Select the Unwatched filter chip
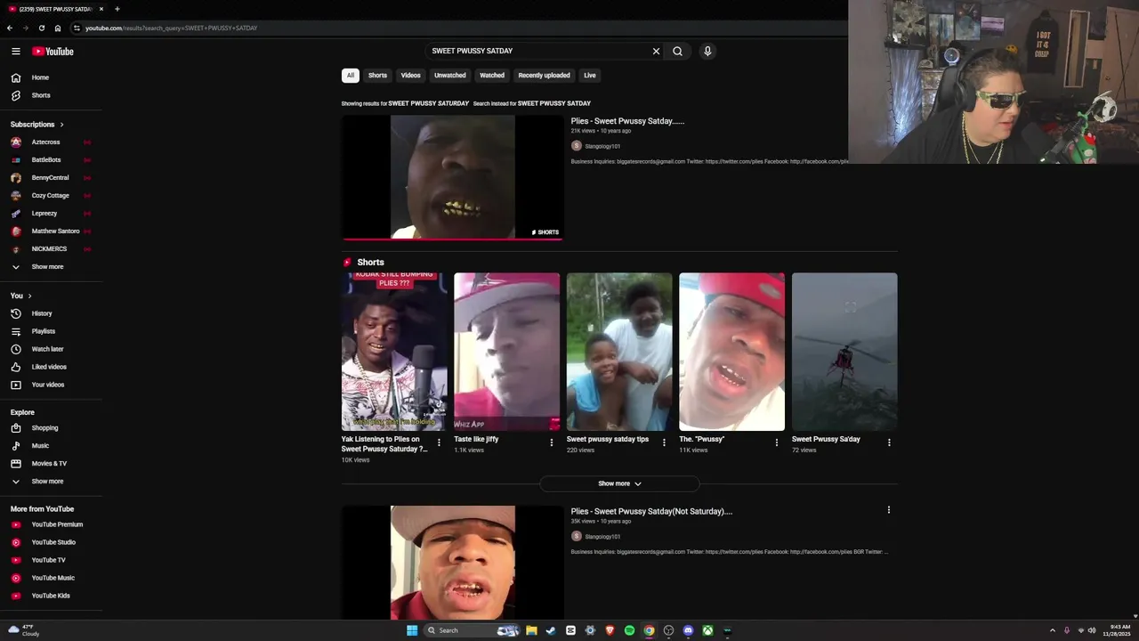 point(450,76)
